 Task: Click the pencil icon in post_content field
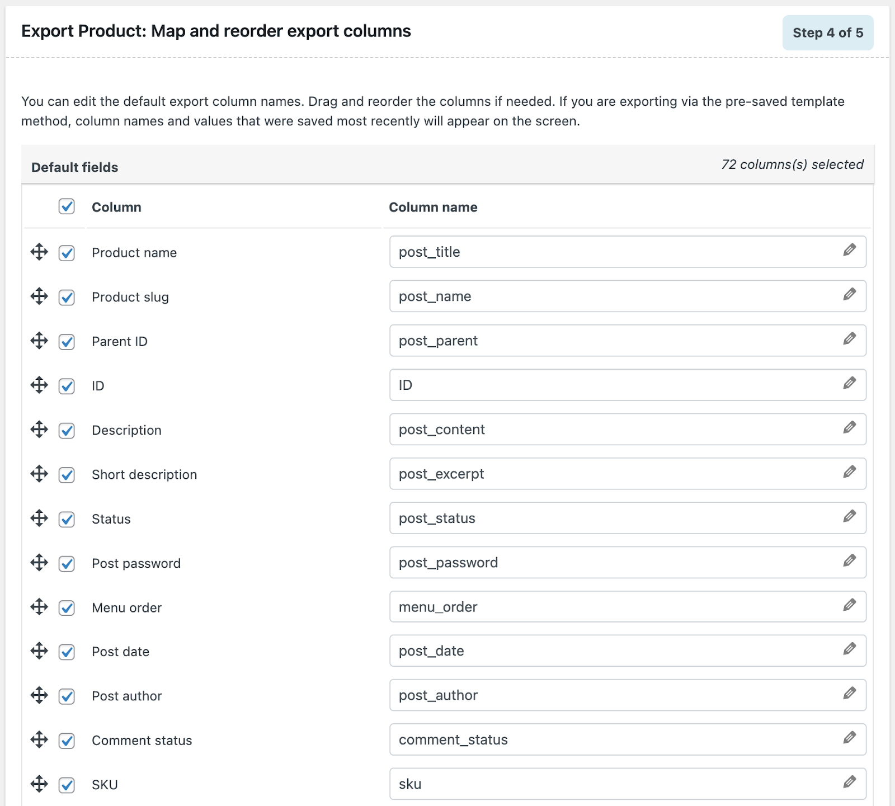pyautogui.click(x=849, y=428)
